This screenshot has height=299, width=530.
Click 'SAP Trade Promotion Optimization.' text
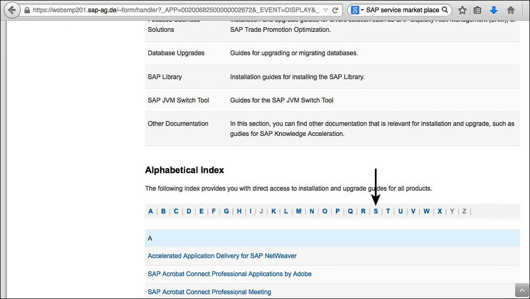tap(281, 30)
